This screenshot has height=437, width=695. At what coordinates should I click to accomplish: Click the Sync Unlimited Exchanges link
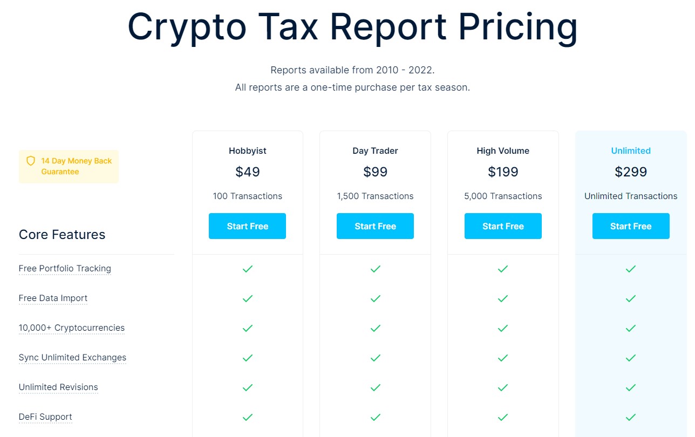72,357
